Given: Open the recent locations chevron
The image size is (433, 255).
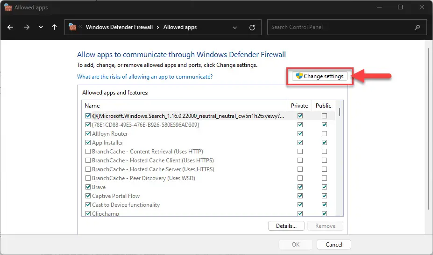Looking at the screenshot, I should tap(41, 27).
